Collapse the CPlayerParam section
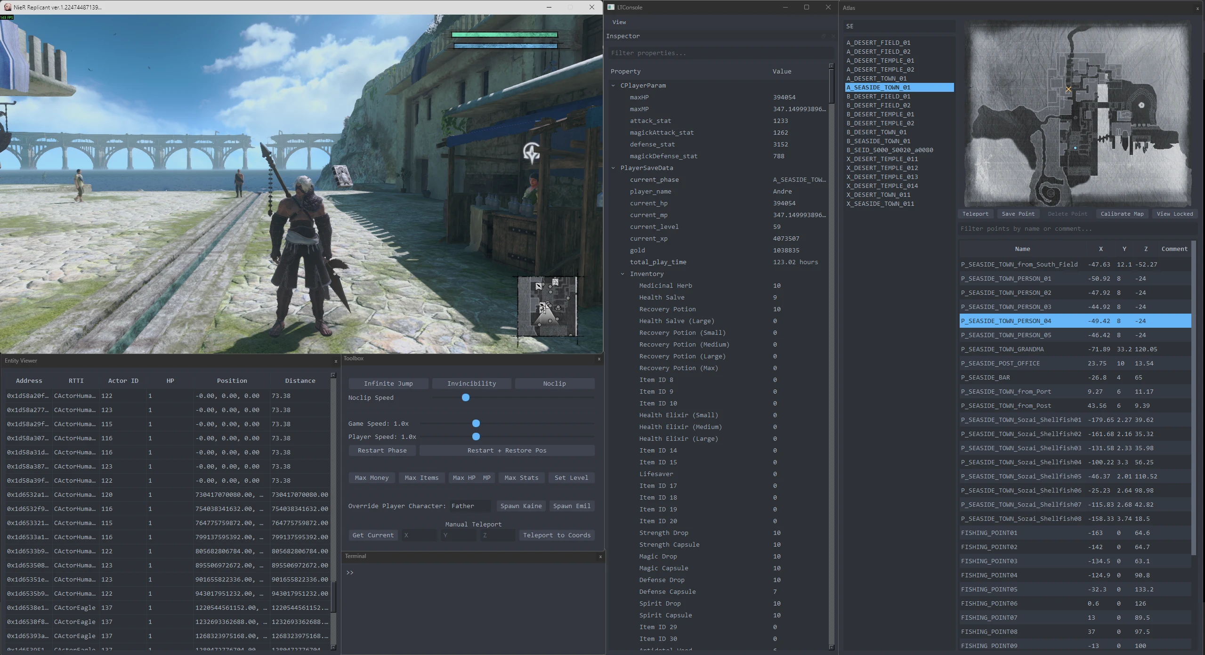 point(614,85)
